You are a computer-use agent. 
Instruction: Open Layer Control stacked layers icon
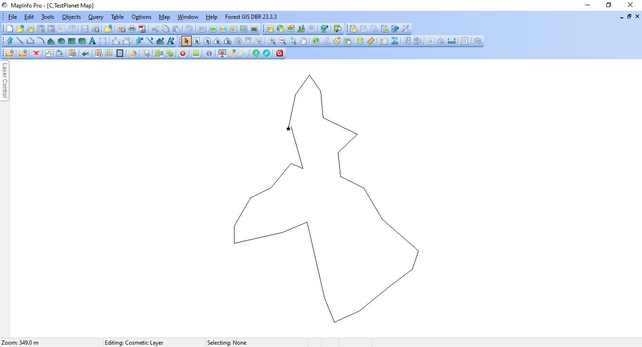[x=360, y=41]
